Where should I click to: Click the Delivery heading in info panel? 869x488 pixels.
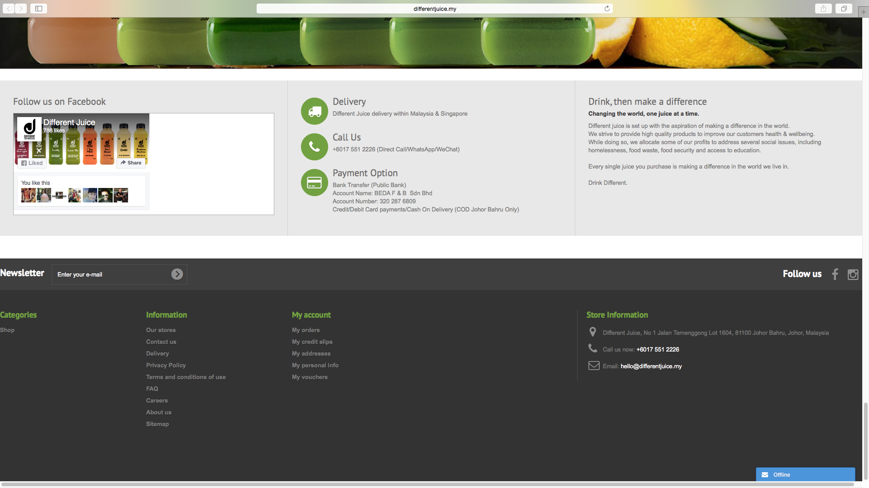click(349, 102)
